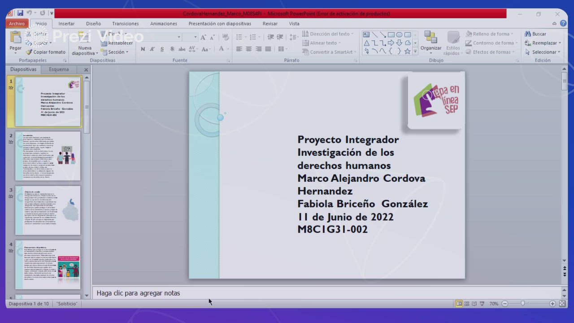Toggle strikethrough (abc) formatting
Viewport: 574px width, 323px height.
pyautogui.click(x=182, y=49)
